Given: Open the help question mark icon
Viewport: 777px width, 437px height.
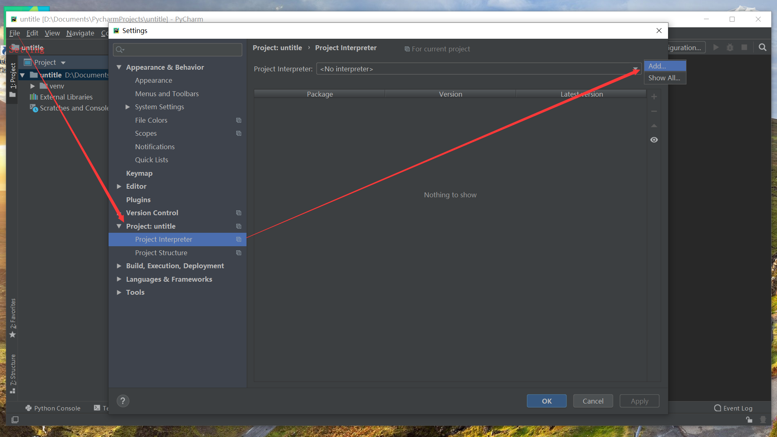Looking at the screenshot, I should coord(123,401).
